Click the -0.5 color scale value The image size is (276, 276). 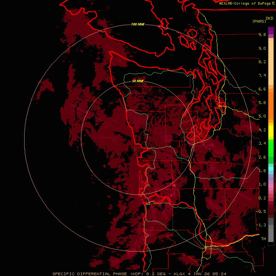(x=261, y=212)
